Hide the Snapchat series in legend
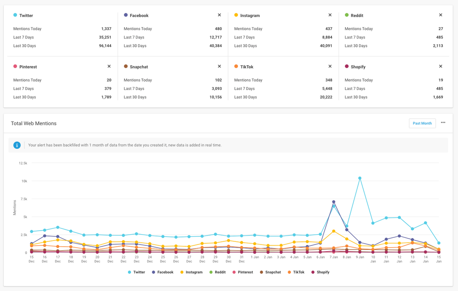The width and height of the screenshot is (458, 291). [x=270, y=272]
